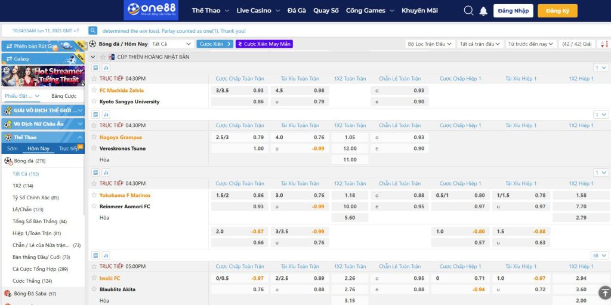
Task: Collapse the Thể Thao sidebar section
Action: pos(43,137)
